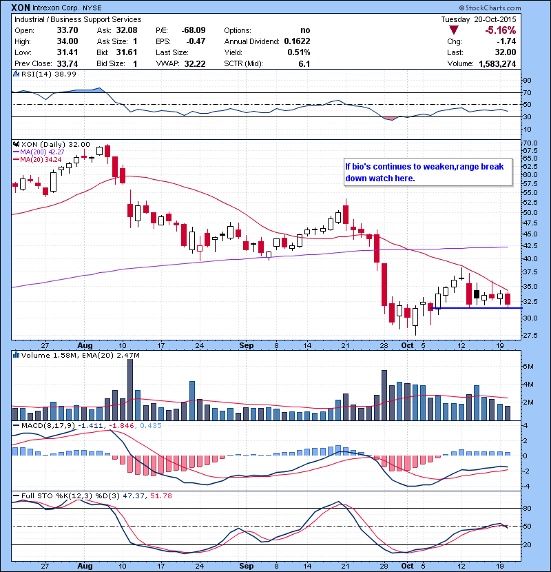The width and height of the screenshot is (551, 572).
Task: Click Industrial / Business Support Services sector text
Action: coord(78,19)
